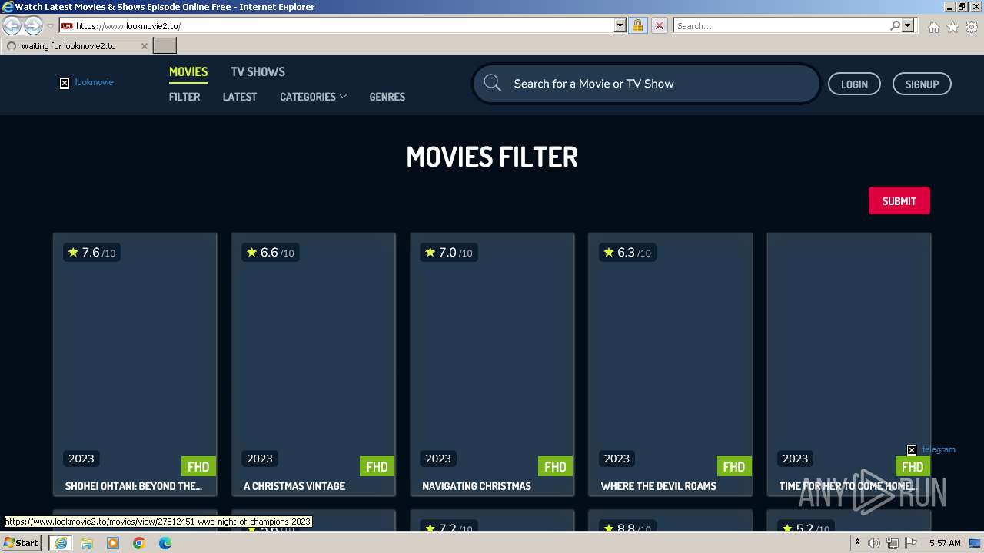
Task: Go back with the browser Back arrow
Action: [x=12, y=26]
